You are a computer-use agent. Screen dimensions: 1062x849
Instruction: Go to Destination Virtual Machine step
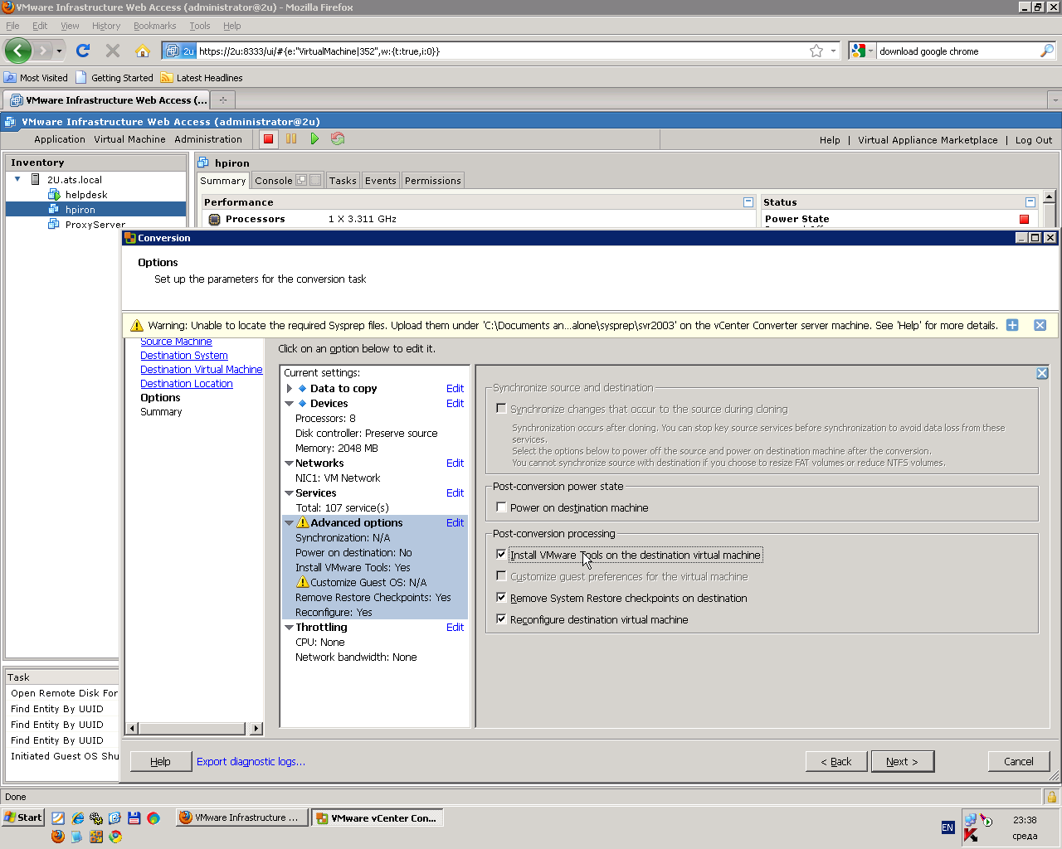[x=202, y=370]
